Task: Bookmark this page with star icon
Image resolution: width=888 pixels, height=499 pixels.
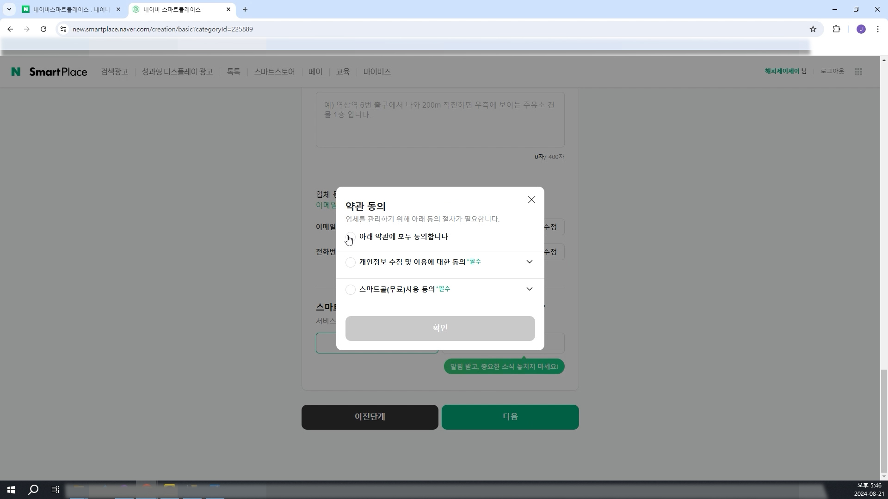Action: point(813,29)
